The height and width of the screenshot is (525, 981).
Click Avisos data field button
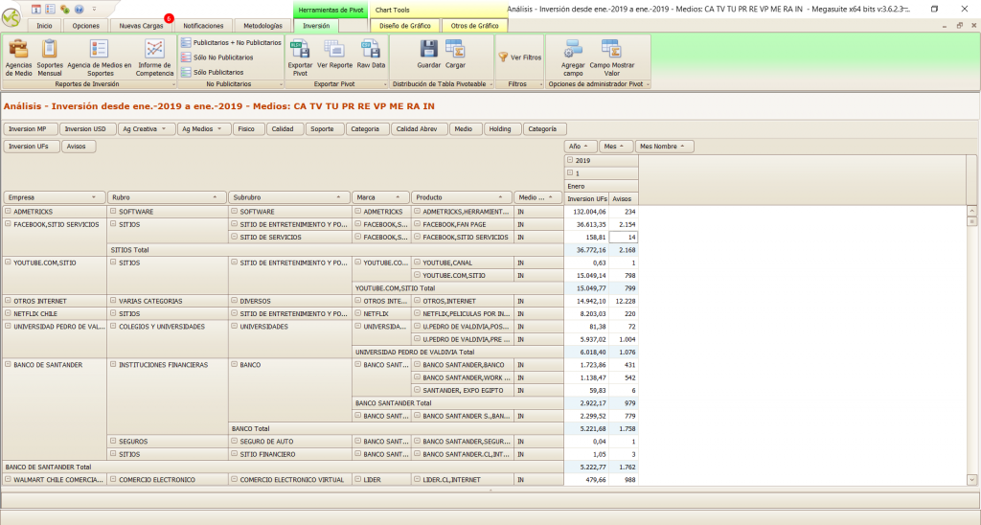(x=79, y=147)
